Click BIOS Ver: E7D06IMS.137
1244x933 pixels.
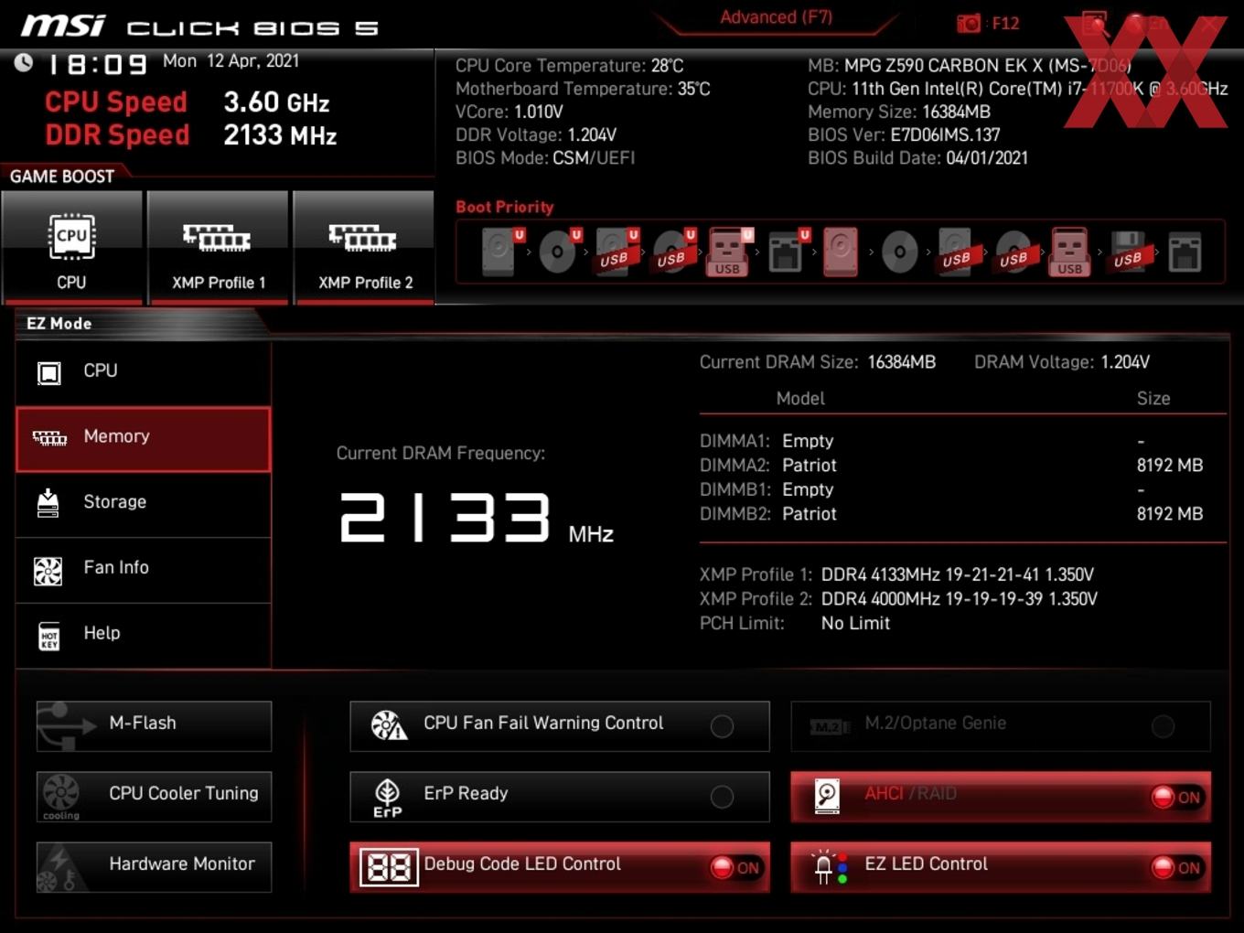tap(904, 134)
